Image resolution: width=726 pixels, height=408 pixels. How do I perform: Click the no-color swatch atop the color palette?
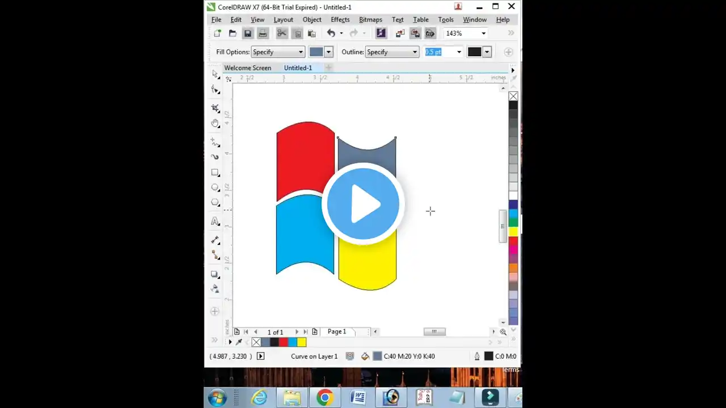pyautogui.click(x=513, y=96)
